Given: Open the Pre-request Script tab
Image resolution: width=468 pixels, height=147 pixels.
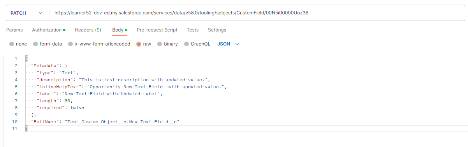Looking at the screenshot, I should point(157,30).
